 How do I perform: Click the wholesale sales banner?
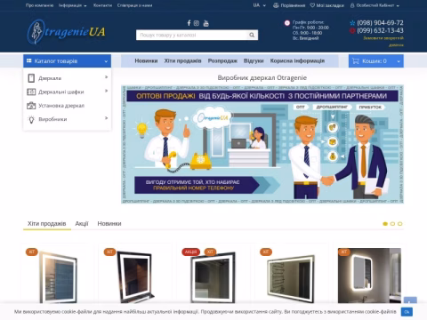262,144
